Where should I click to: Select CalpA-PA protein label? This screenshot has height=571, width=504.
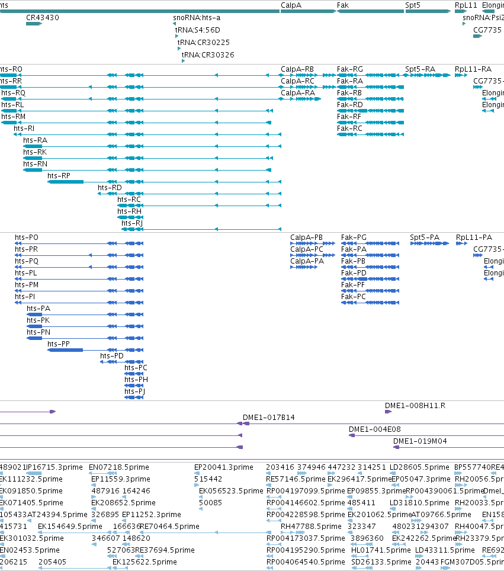[307, 261]
